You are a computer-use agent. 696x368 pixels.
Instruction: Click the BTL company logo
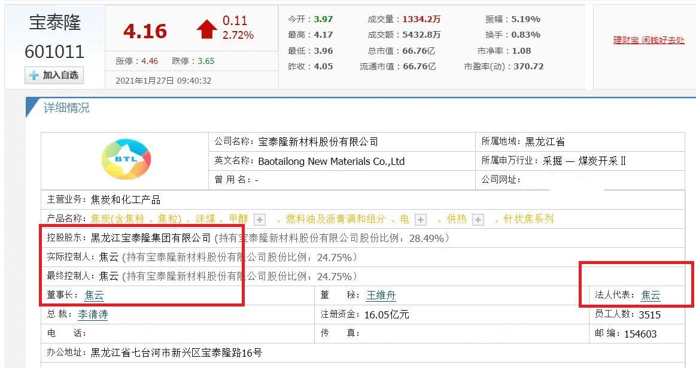[126, 159]
